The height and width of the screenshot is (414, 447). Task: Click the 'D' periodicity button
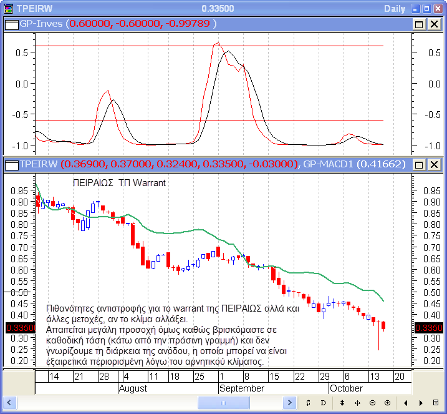(324, 402)
